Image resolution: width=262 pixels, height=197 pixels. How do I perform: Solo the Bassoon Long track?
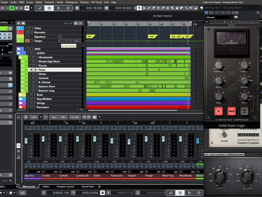click(x=35, y=90)
